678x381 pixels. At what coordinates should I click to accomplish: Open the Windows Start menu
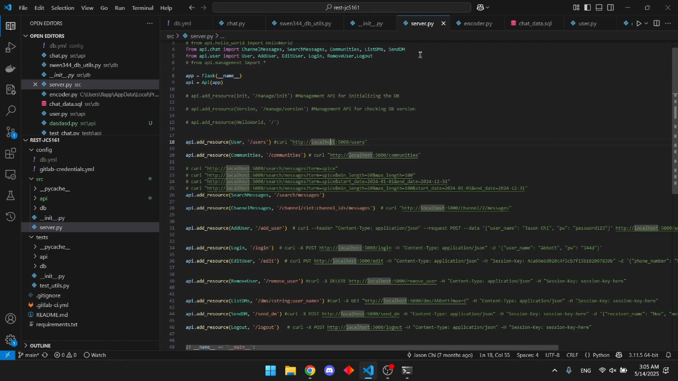pyautogui.click(x=271, y=371)
